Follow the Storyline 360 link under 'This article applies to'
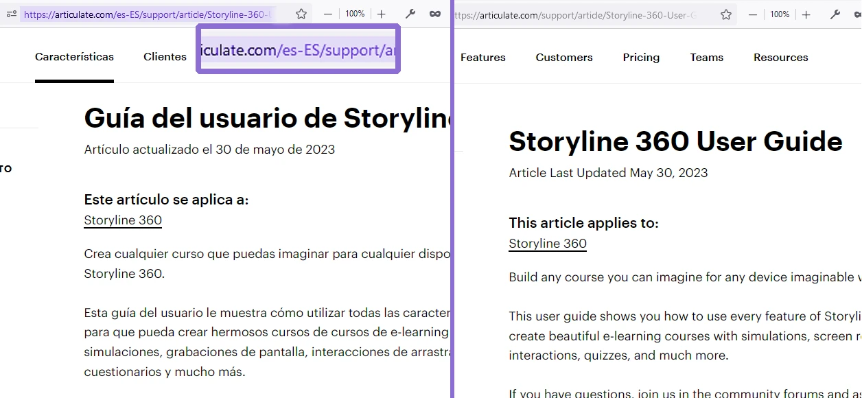The height and width of the screenshot is (398, 862). pos(548,244)
